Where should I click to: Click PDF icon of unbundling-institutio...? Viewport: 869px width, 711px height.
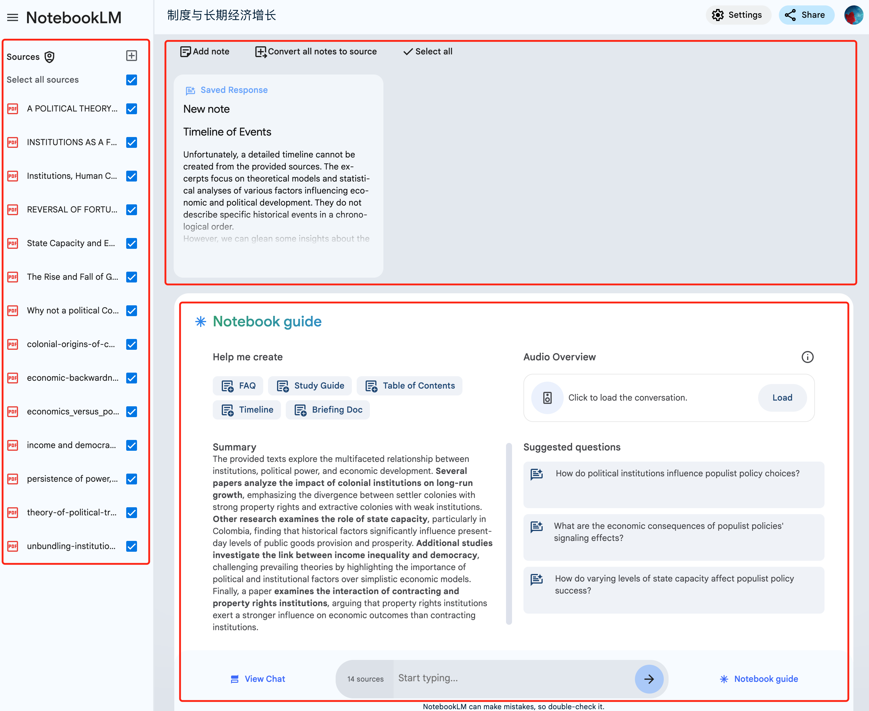[13, 546]
